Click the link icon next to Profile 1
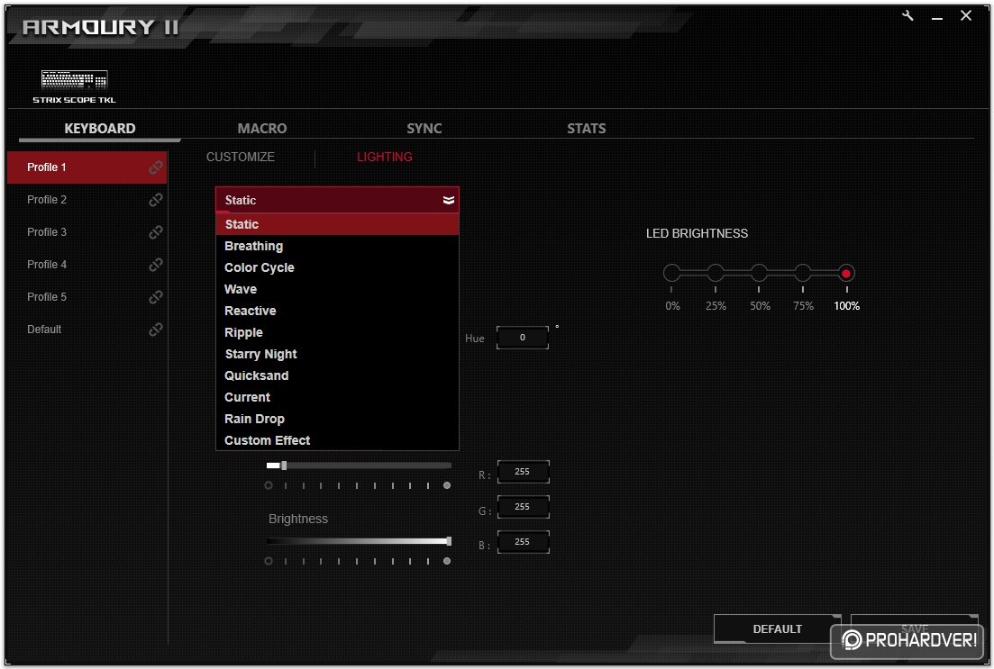 155,167
